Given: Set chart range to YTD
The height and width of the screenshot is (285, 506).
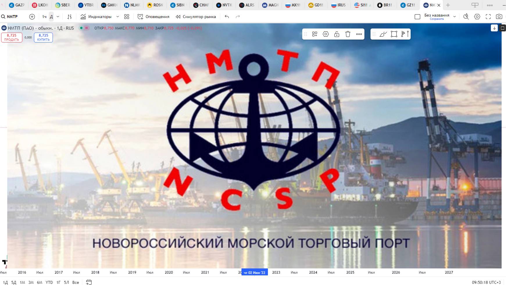Looking at the screenshot, I should coord(49,282).
